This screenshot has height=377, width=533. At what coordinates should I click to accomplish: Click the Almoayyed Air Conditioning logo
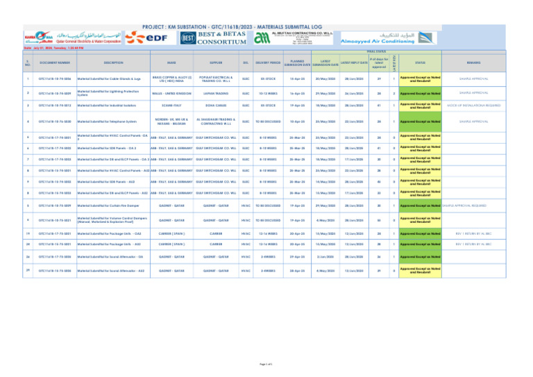click(389, 38)
